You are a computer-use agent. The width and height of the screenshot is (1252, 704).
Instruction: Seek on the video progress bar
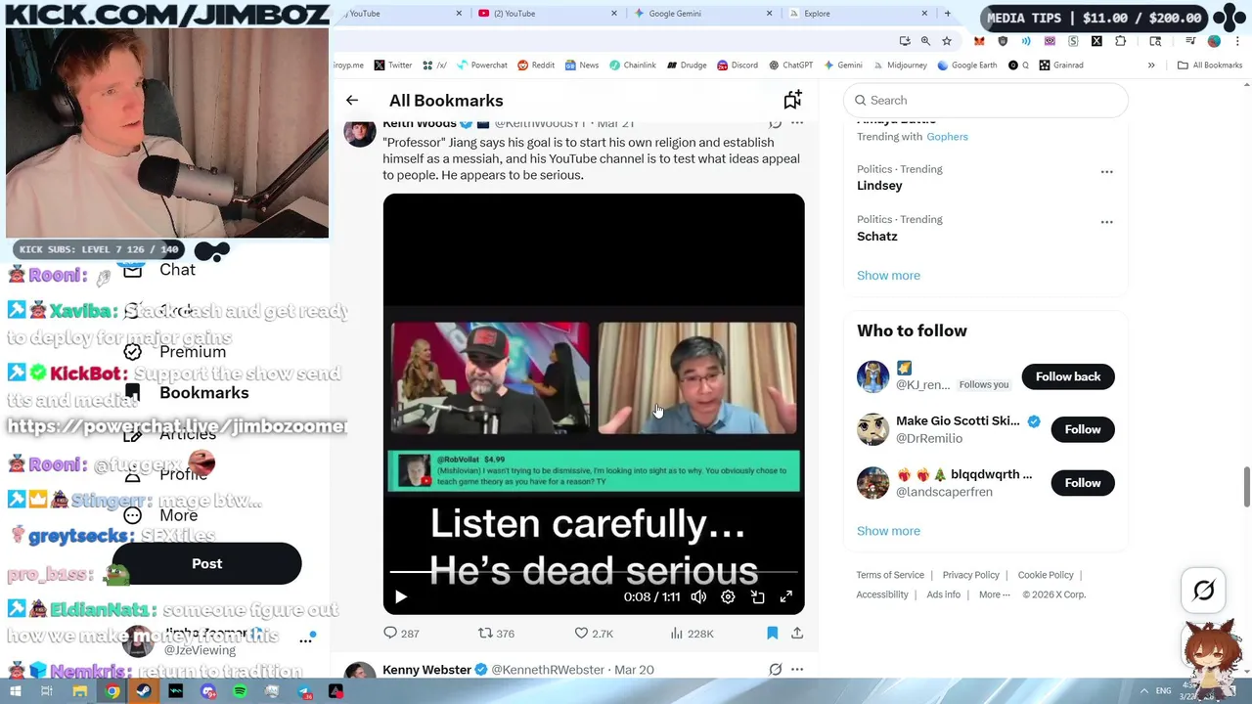coord(594,574)
